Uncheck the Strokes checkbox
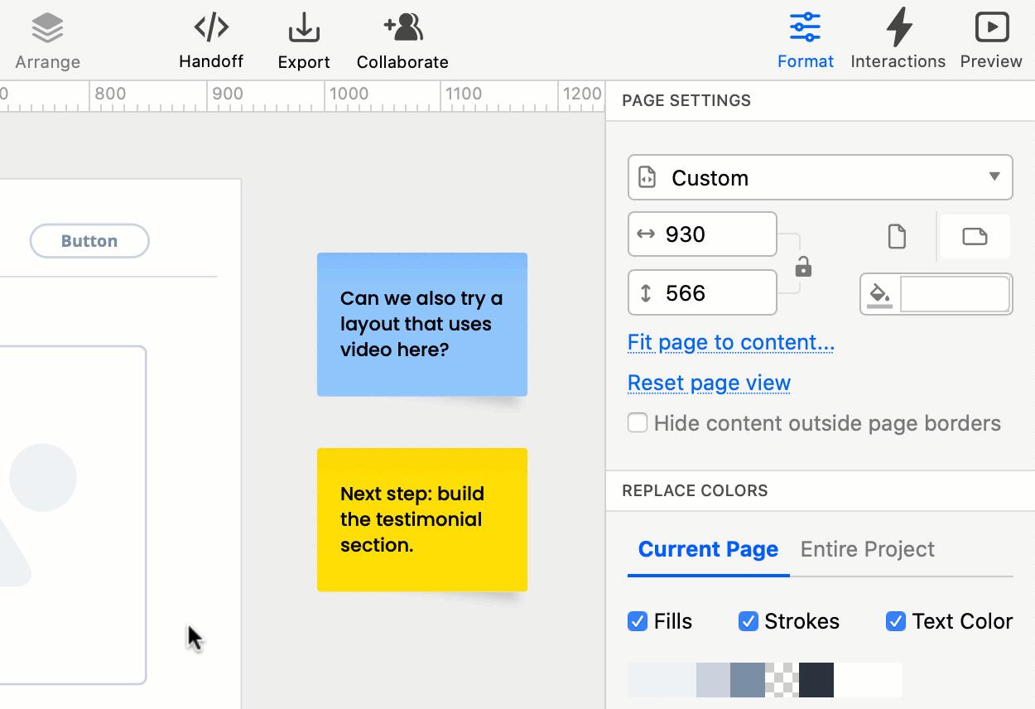1035x709 pixels. (749, 621)
